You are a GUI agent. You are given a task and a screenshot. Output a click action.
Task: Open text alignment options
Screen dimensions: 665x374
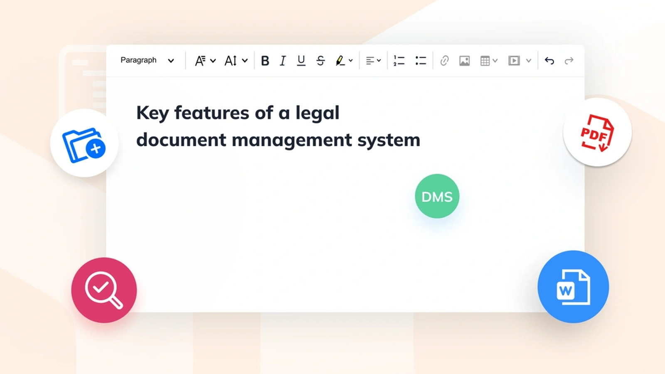click(373, 61)
